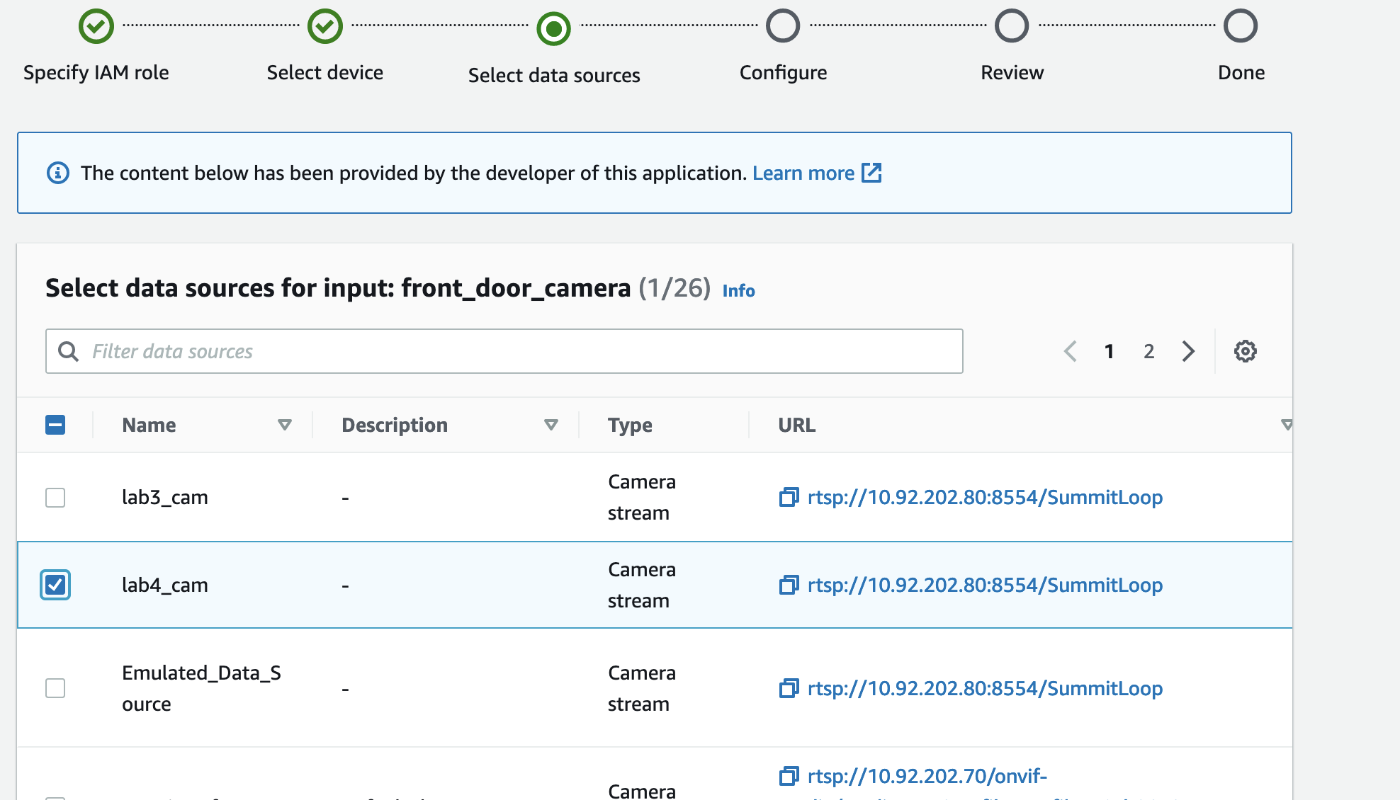Viewport: 1400px width, 800px height.
Task: Click the Info link beside heading
Action: (739, 290)
